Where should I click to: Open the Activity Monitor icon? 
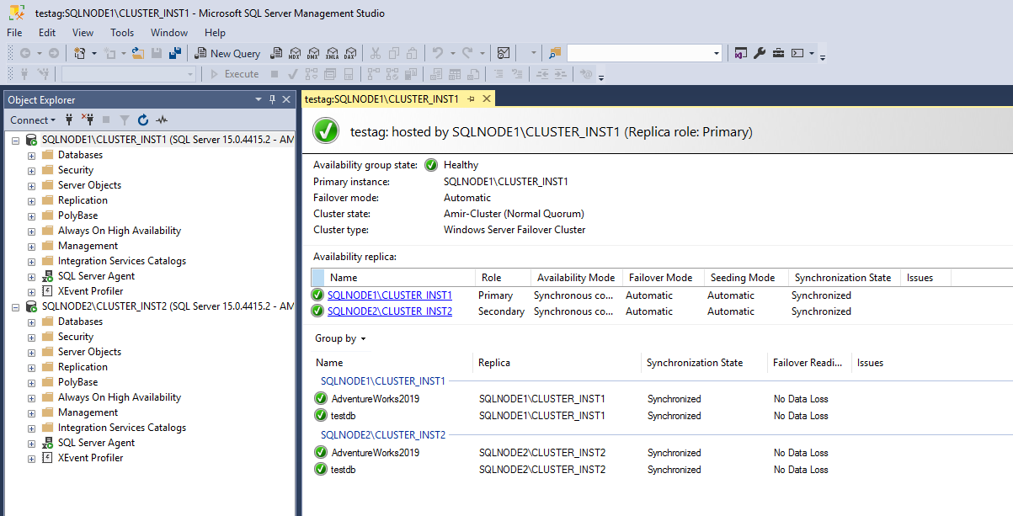504,53
